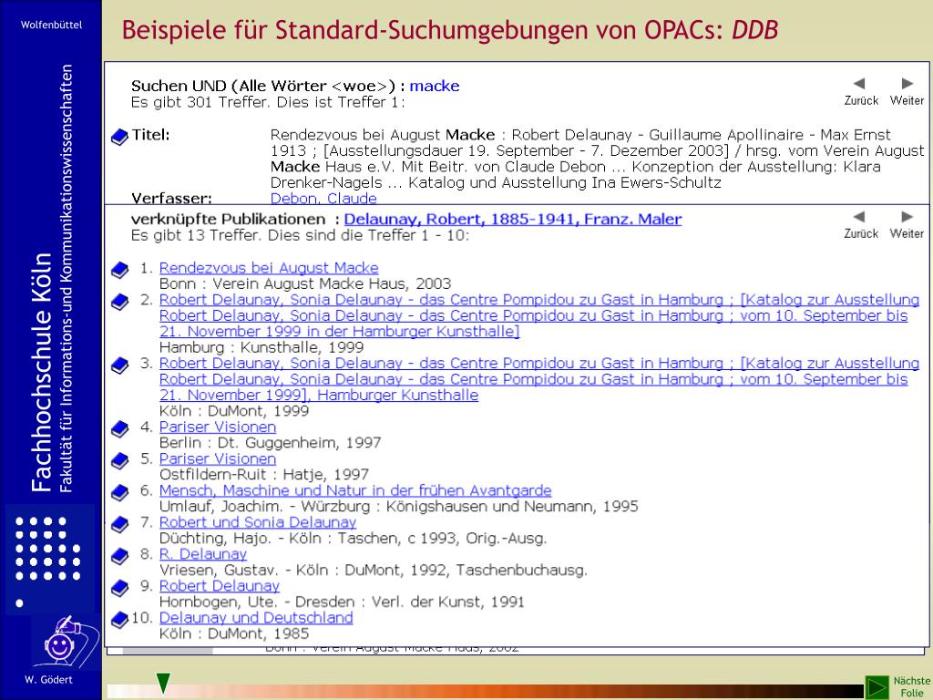Click the white dot pattern graphic
Image resolution: width=933 pixels, height=700 pixels.
point(47,561)
